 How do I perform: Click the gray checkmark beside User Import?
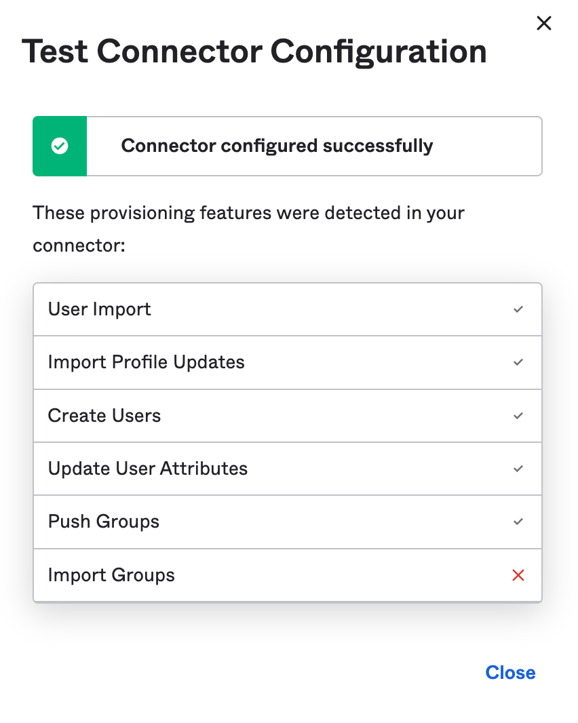(518, 309)
